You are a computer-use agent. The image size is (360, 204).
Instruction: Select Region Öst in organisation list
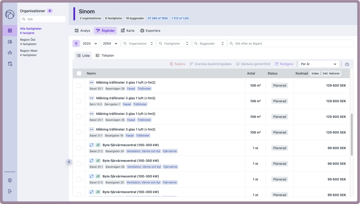point(28,41)
